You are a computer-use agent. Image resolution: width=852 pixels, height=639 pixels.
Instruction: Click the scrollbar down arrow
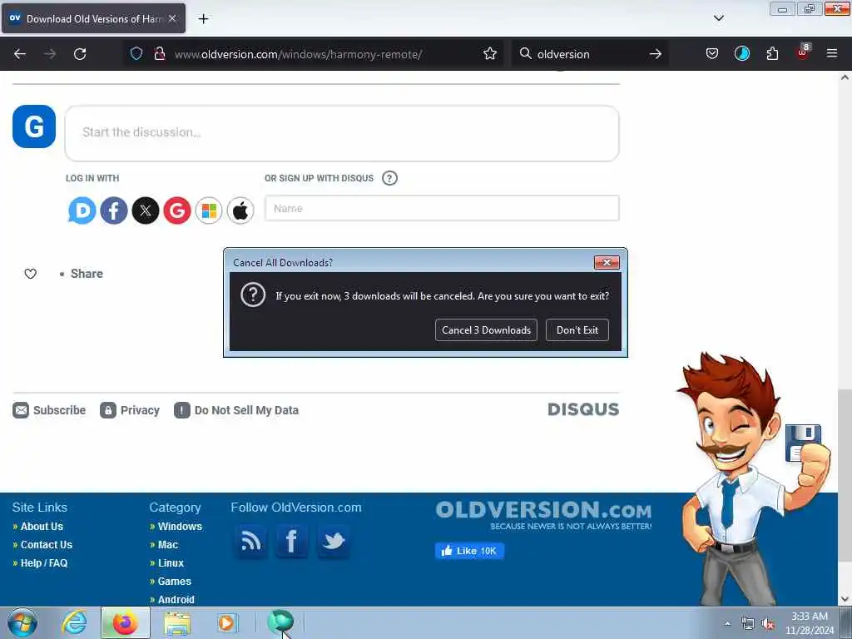click(845, 599)
